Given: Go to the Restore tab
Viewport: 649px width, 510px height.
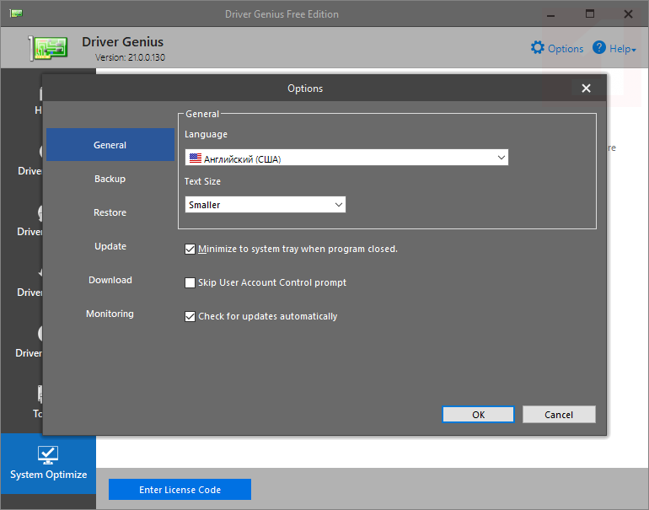Looking at the screenshot, I should point(110,212).
